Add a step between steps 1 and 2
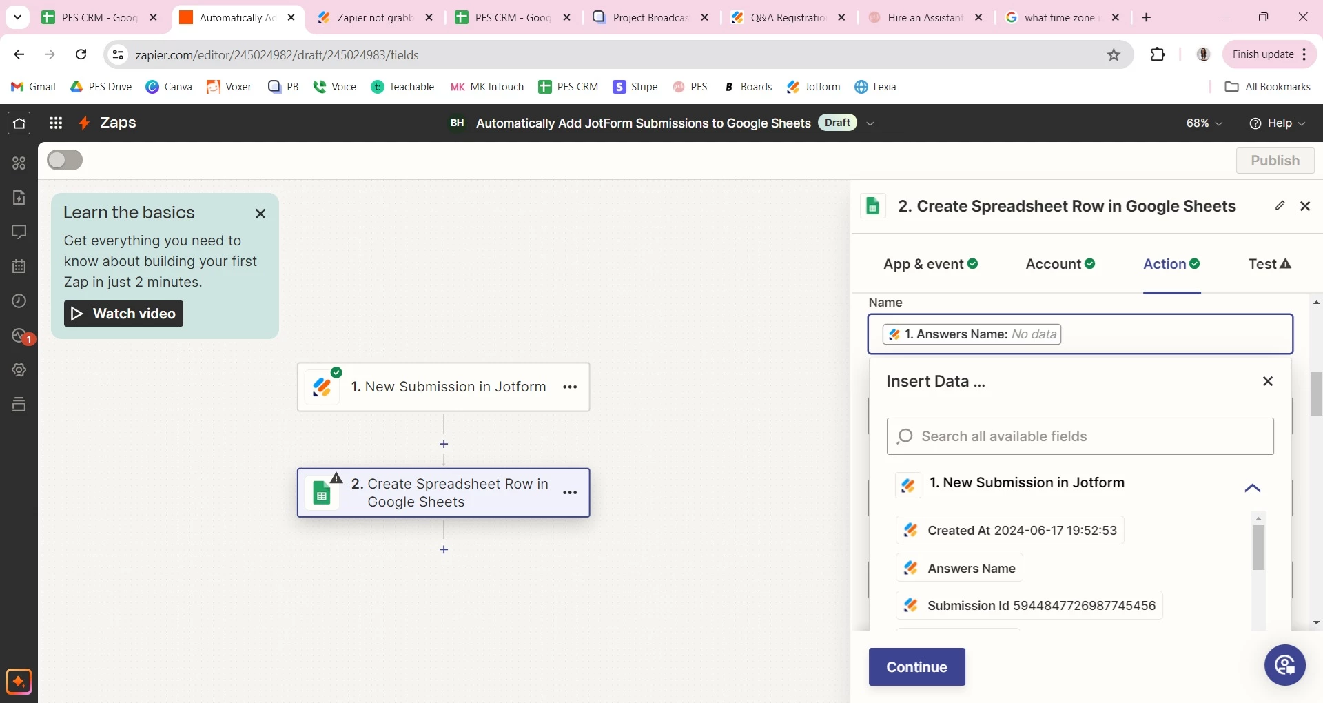Viewport: 1323px width, 703px height. click(444, 445)
